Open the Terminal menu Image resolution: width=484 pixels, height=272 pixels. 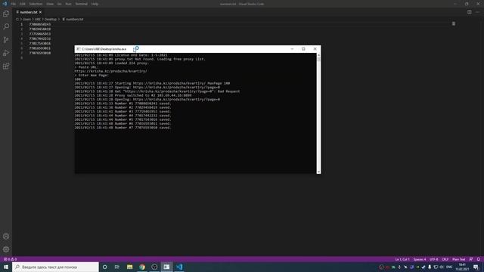[82, 4]
